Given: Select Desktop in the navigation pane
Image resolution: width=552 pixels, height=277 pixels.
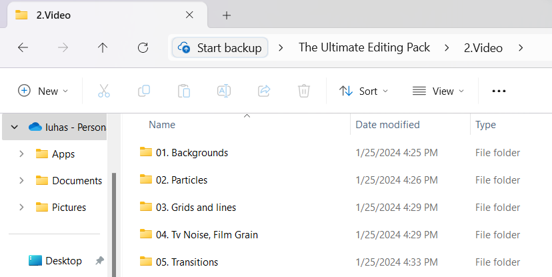Looking at the screenshot, I should point(63,260).
